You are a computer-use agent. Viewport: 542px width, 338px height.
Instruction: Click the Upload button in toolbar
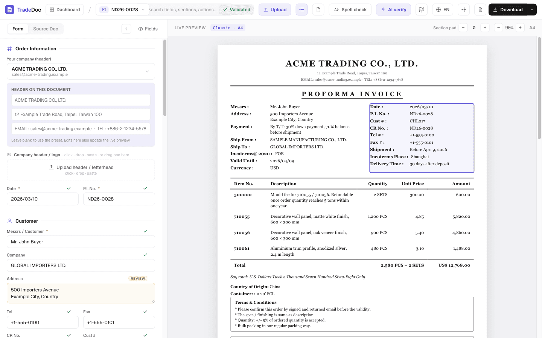pos(275,10)
